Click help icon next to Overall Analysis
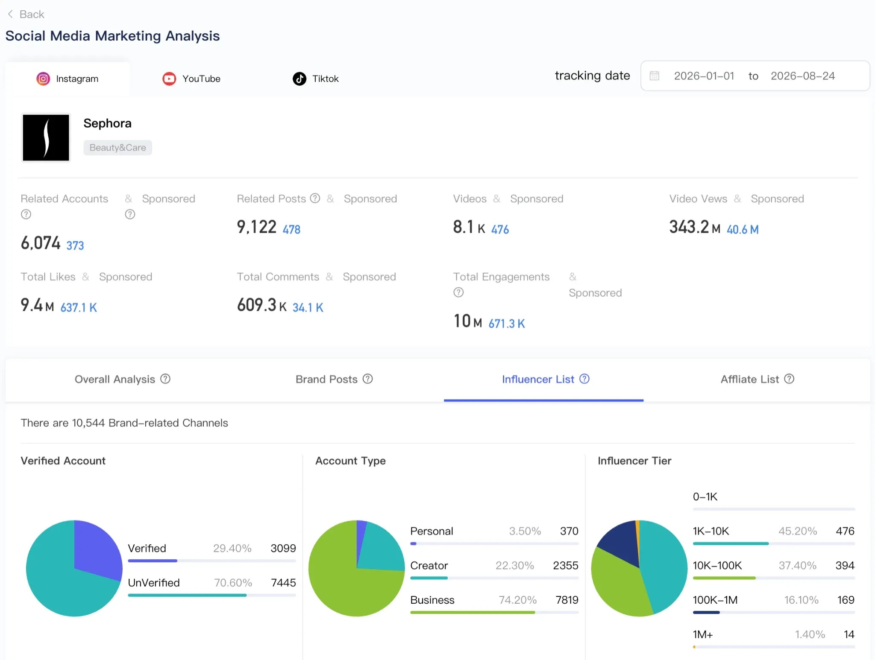The width and height of the screenshot is (875, 660). click(165, 379)
